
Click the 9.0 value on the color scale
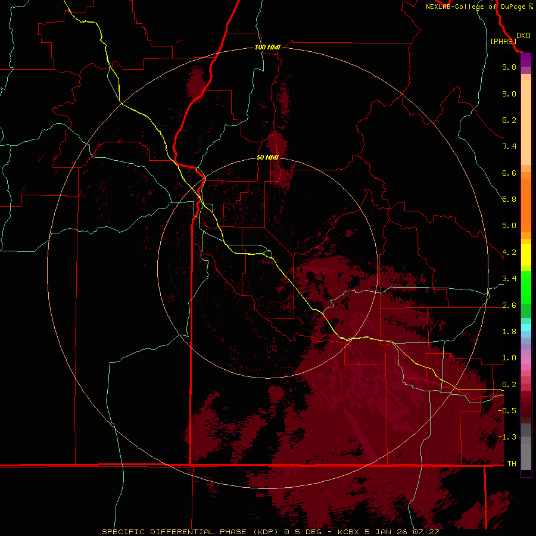pyautogui.click(x=509, y=94)
